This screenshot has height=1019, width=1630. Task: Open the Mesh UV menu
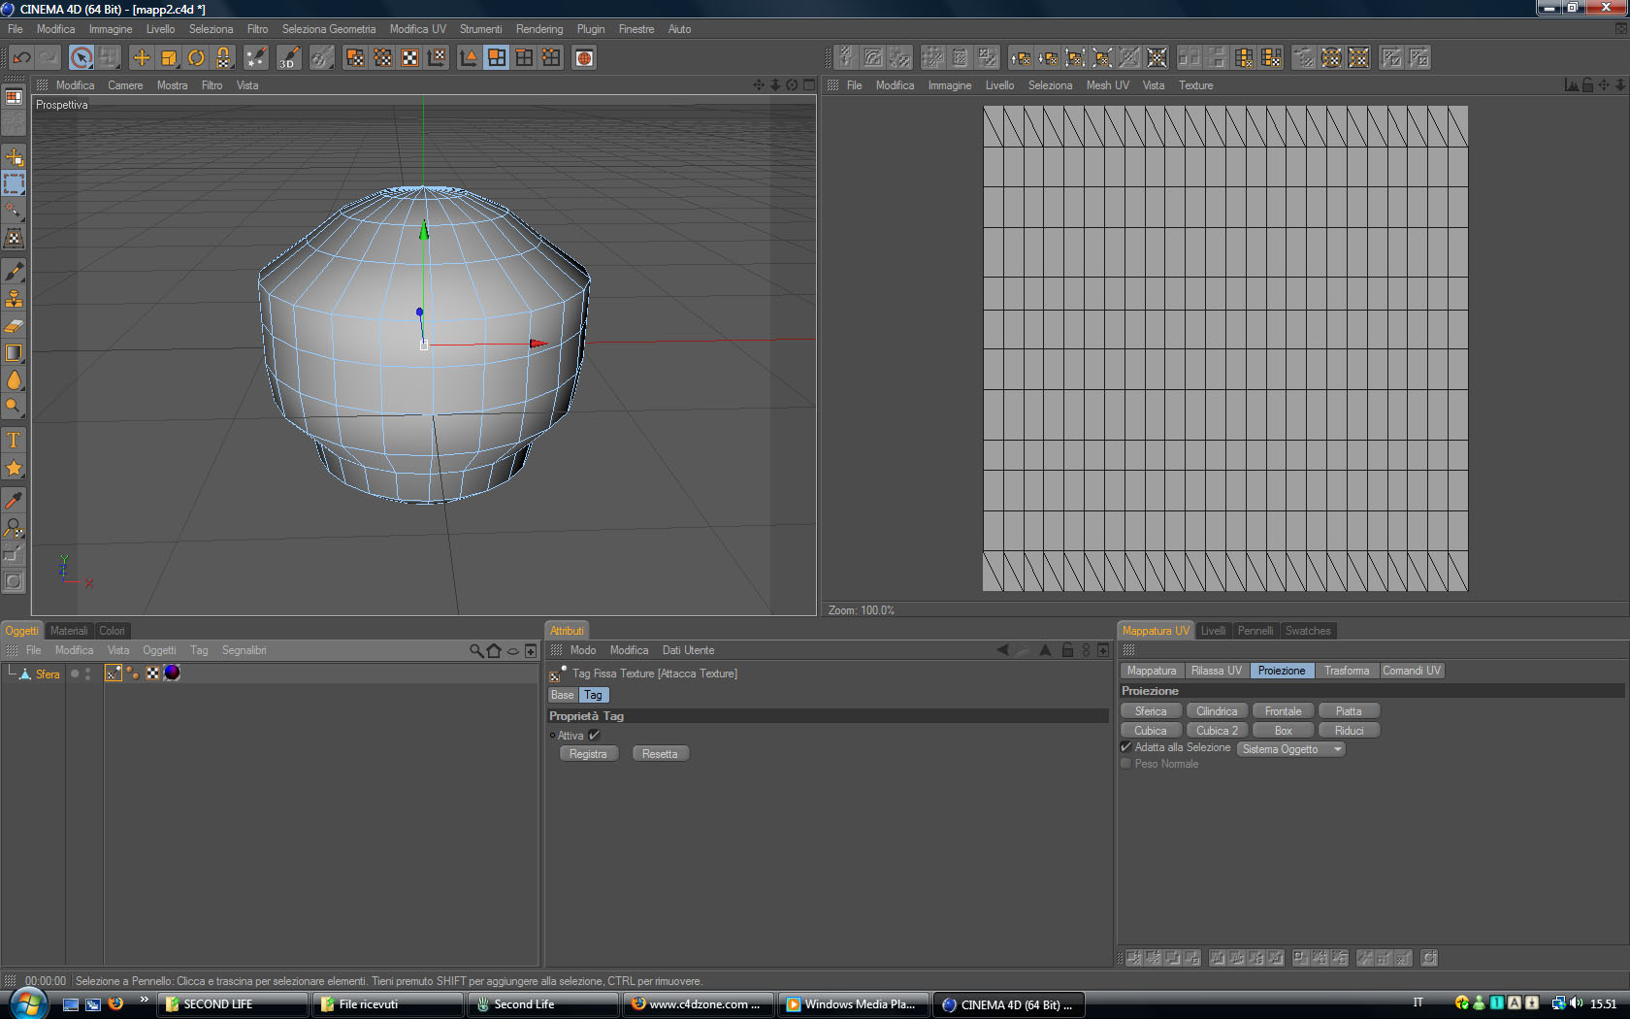1107,85
